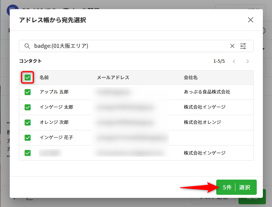The height and width of the screenshot is (207, 272).
Task: Clear the badge search query
Action: pyautogui.click(x=232, y=46)
